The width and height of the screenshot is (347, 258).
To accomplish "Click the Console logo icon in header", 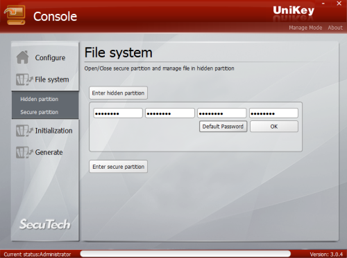I will point(15,15).
